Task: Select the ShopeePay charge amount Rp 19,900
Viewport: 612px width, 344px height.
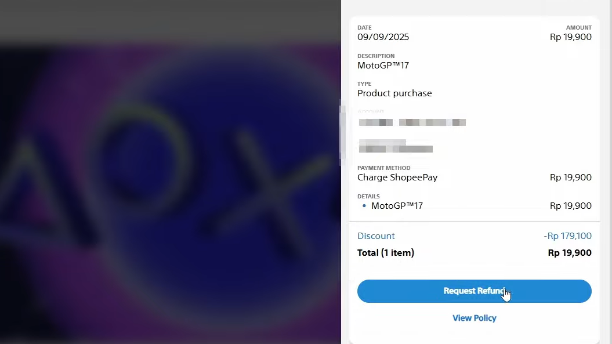Action: (571, 178)
